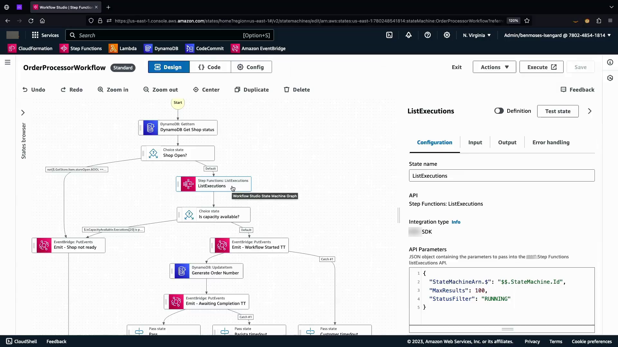Open the N. Virginia region dropdown
Screen dimensions: 618x347
477,35
